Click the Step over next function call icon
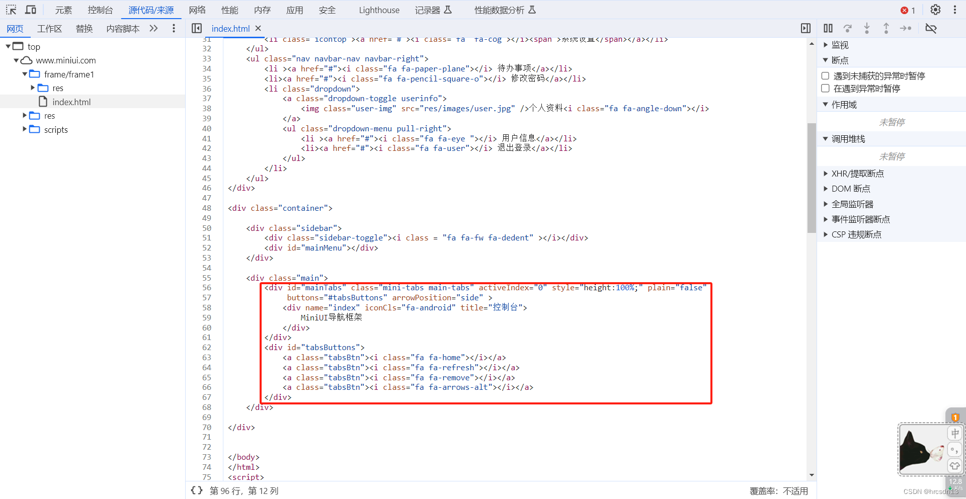966x499 pixels. (x=848, y=28)
